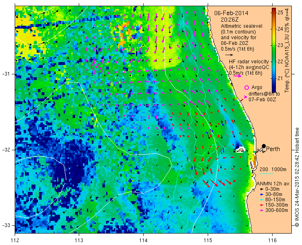302x245 pixels.
Task: Click the temperature color bar
Action: point(274,50)
